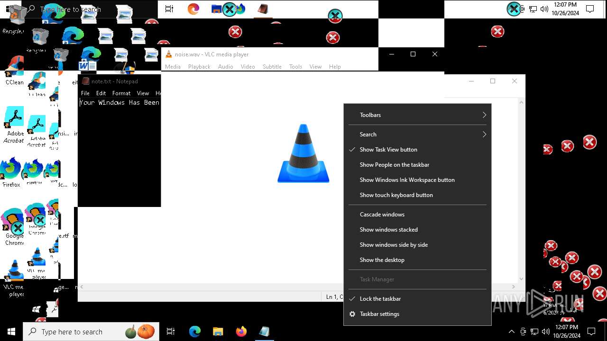
Task: Open the VLC Help menu
Action: (x=335, y=67)
